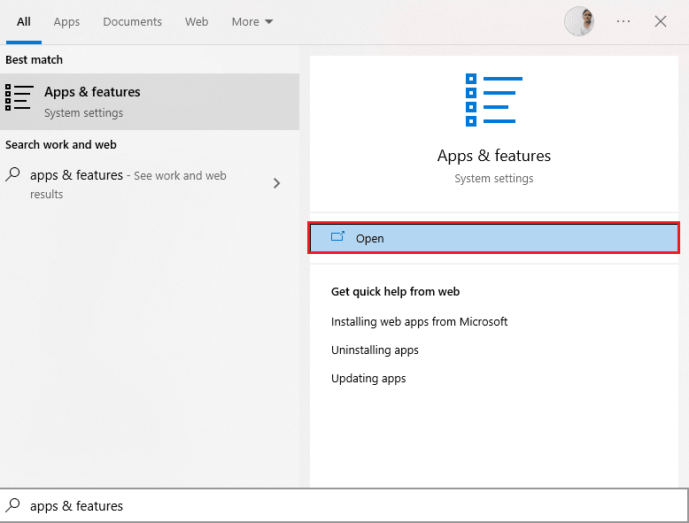This screenshot has width=689, height=523.
Task: Click the magnifier icon beside the web result
Action: (x=13, y=175)
